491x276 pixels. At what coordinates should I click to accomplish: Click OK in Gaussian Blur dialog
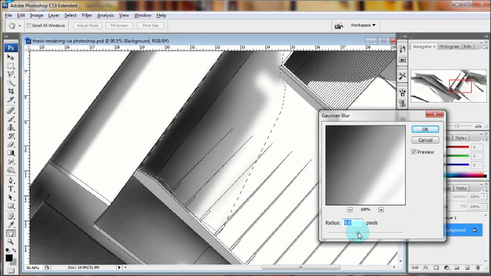[425, 130]
